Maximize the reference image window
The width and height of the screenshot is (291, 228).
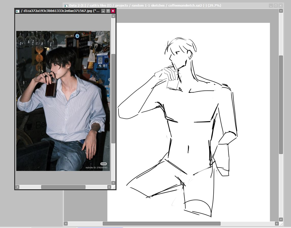pos(108,11)
